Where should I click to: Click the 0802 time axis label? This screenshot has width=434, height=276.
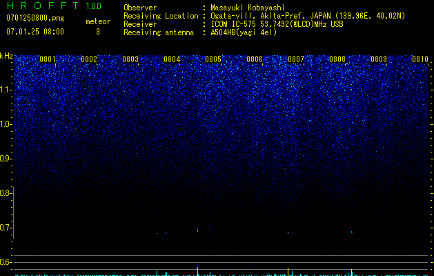(89, 59)
